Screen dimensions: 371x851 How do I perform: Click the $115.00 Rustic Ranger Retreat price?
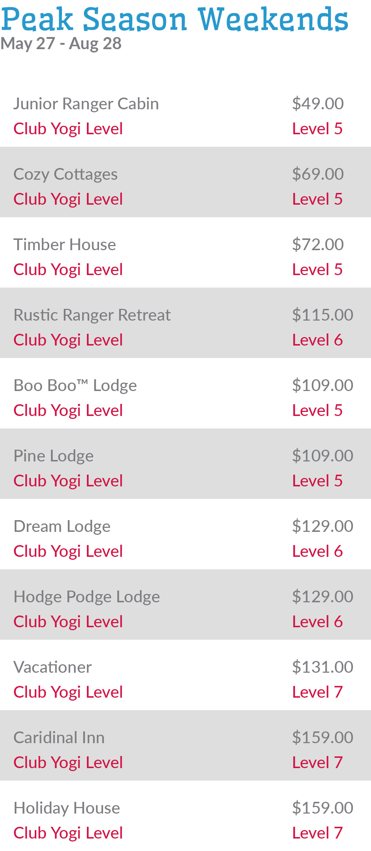[323, 315]
